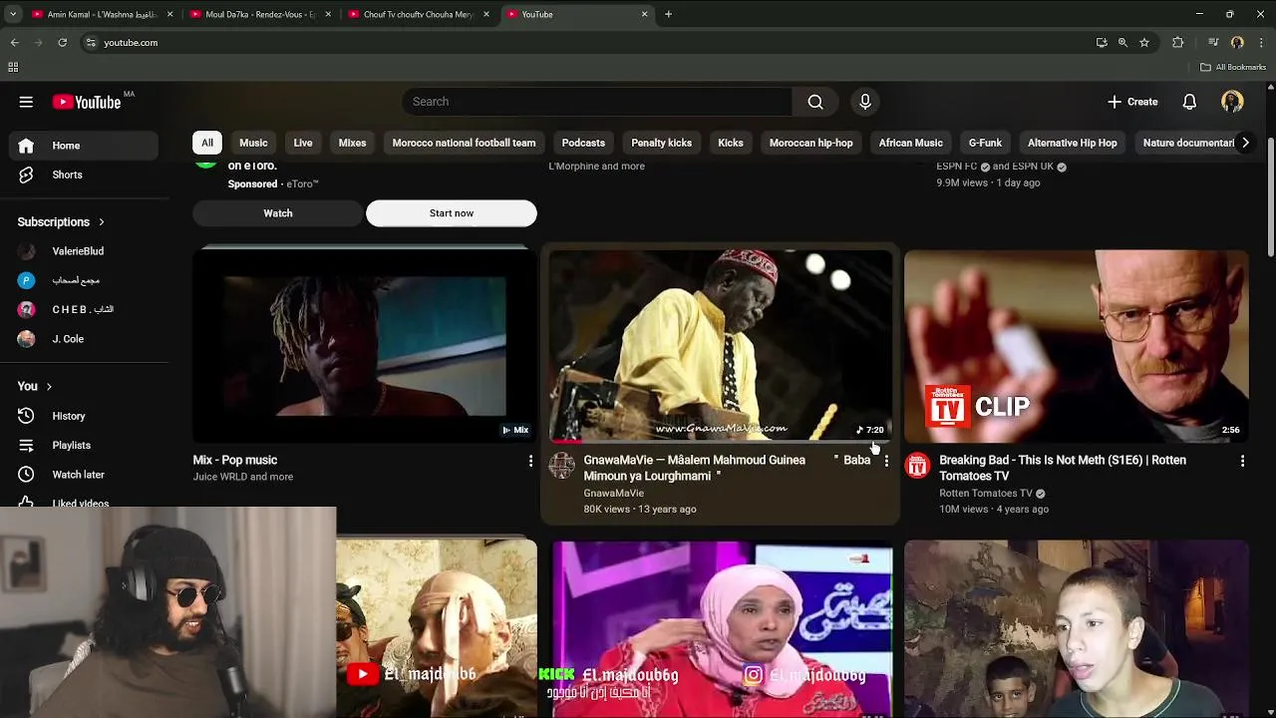This screenshot has height=718, width=1276.
Task: Select the Alternative Hip Hop chip
Action: [x=1073, y=143]
